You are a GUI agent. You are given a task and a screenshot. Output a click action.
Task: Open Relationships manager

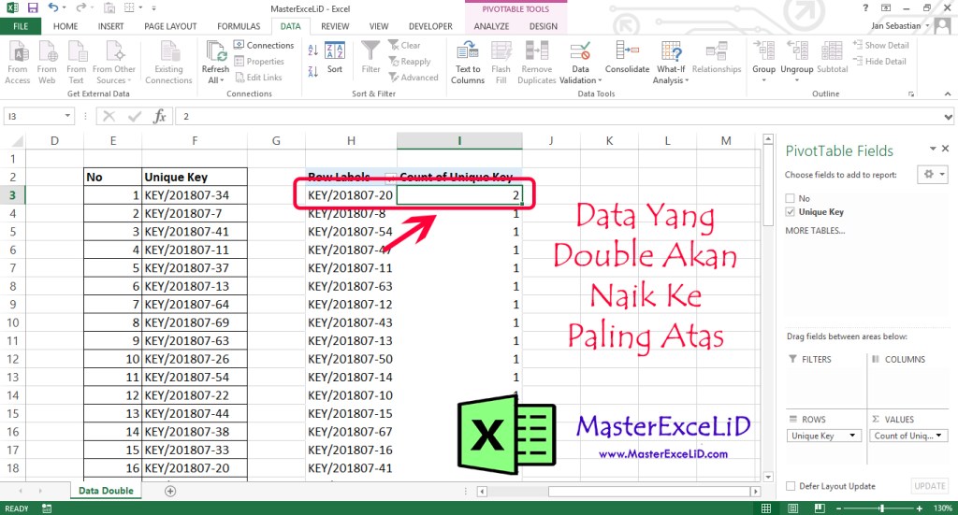716,57
